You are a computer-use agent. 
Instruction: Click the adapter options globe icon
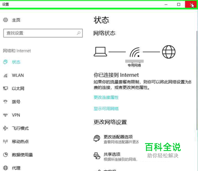tap(97, 138)
